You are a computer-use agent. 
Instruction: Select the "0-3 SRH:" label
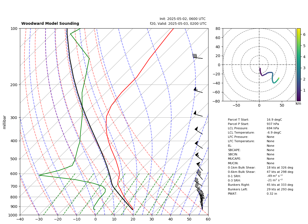(x=234, y=180)
